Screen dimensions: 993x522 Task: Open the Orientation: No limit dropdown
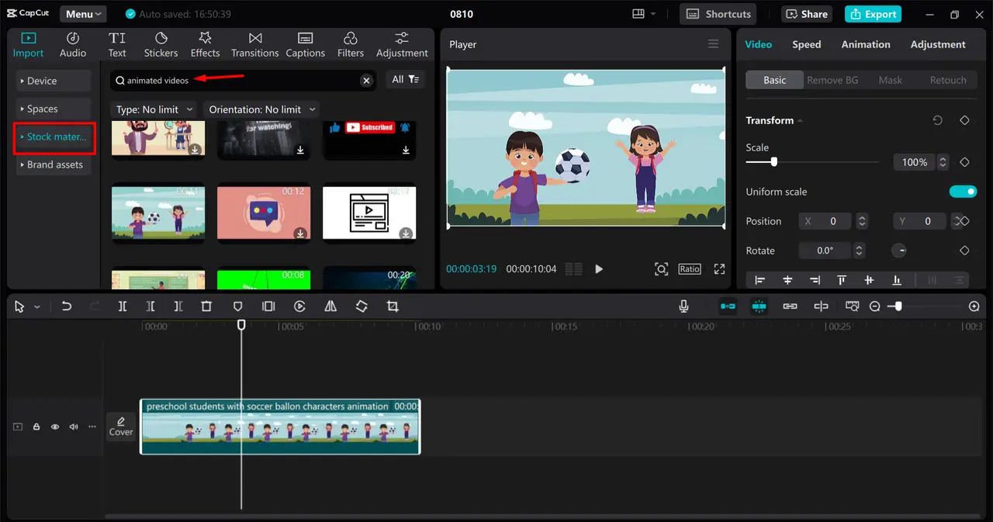261,109
